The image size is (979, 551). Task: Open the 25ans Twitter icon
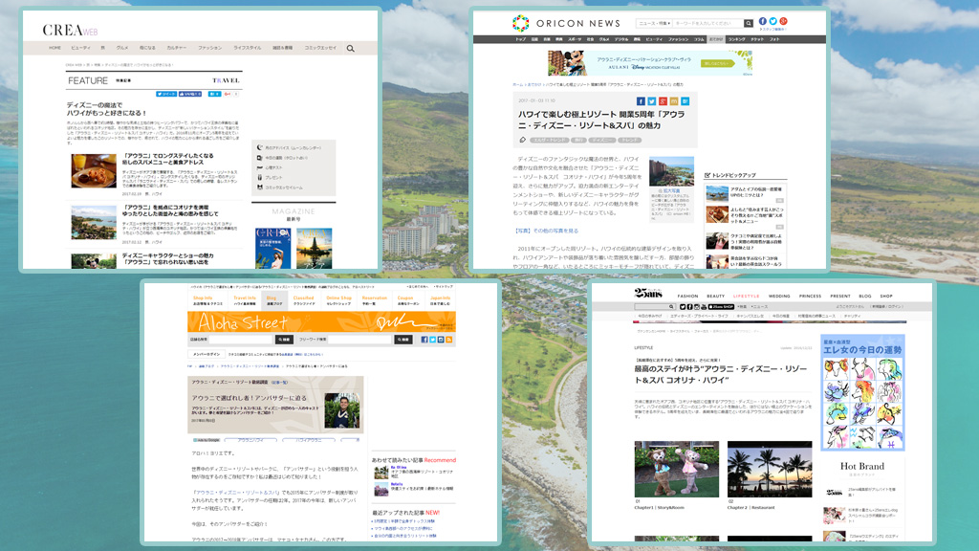coord(683,307)
